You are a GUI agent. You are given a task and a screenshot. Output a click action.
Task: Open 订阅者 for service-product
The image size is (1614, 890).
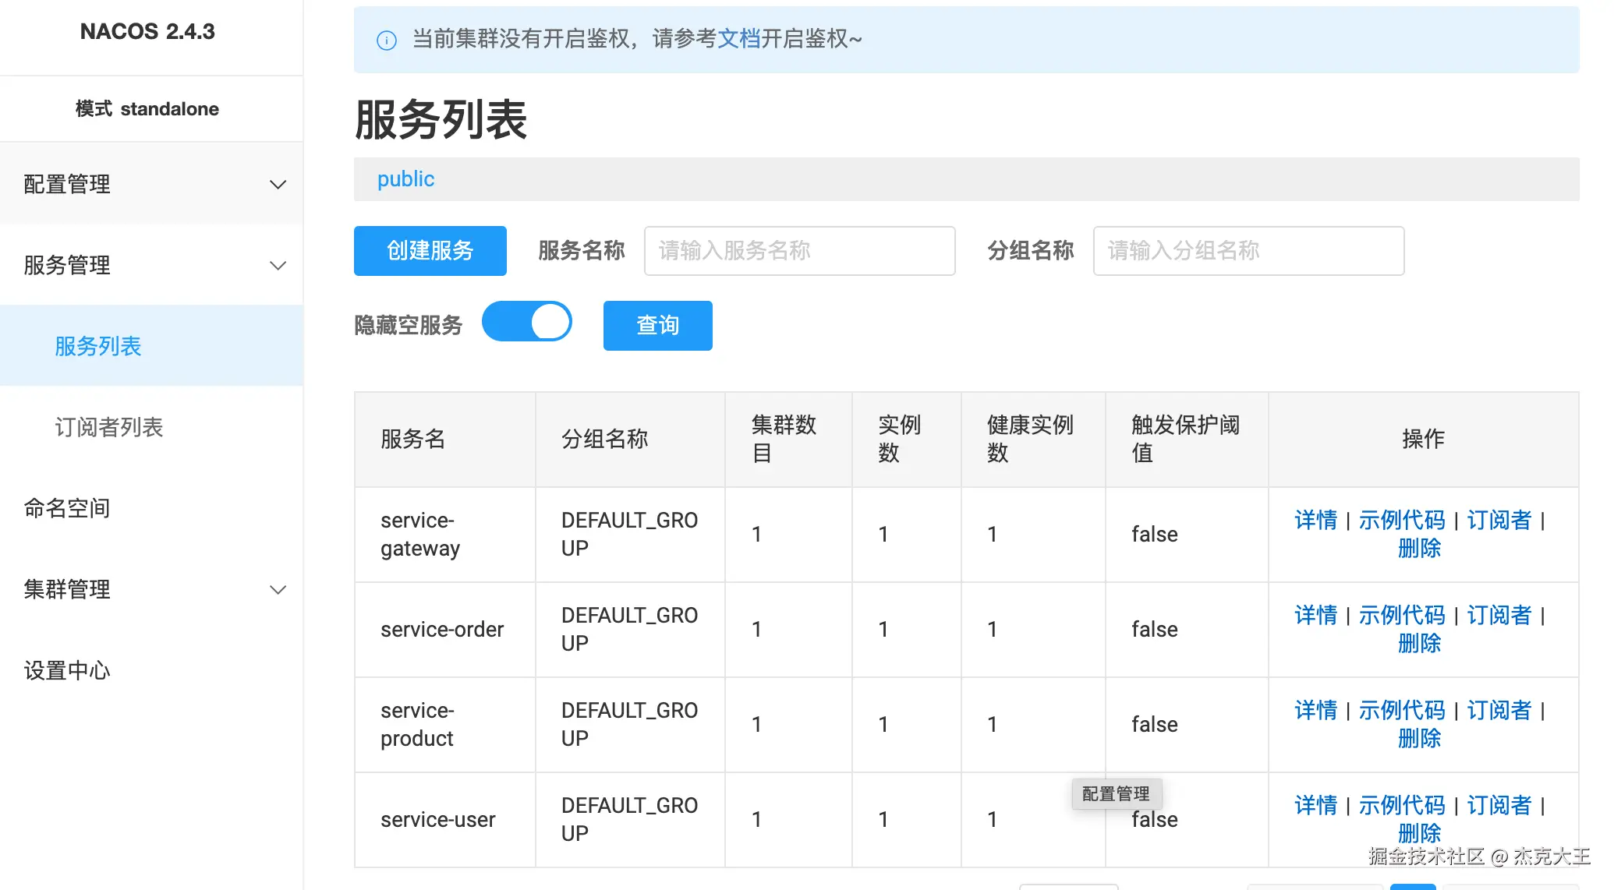1499,710
